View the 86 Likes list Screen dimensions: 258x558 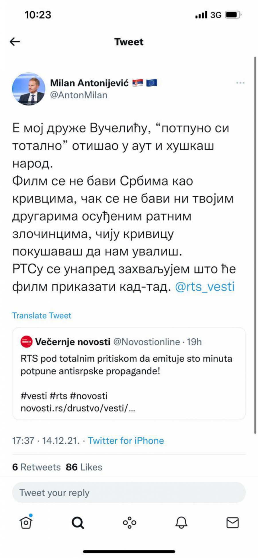(x=84, y=467)
